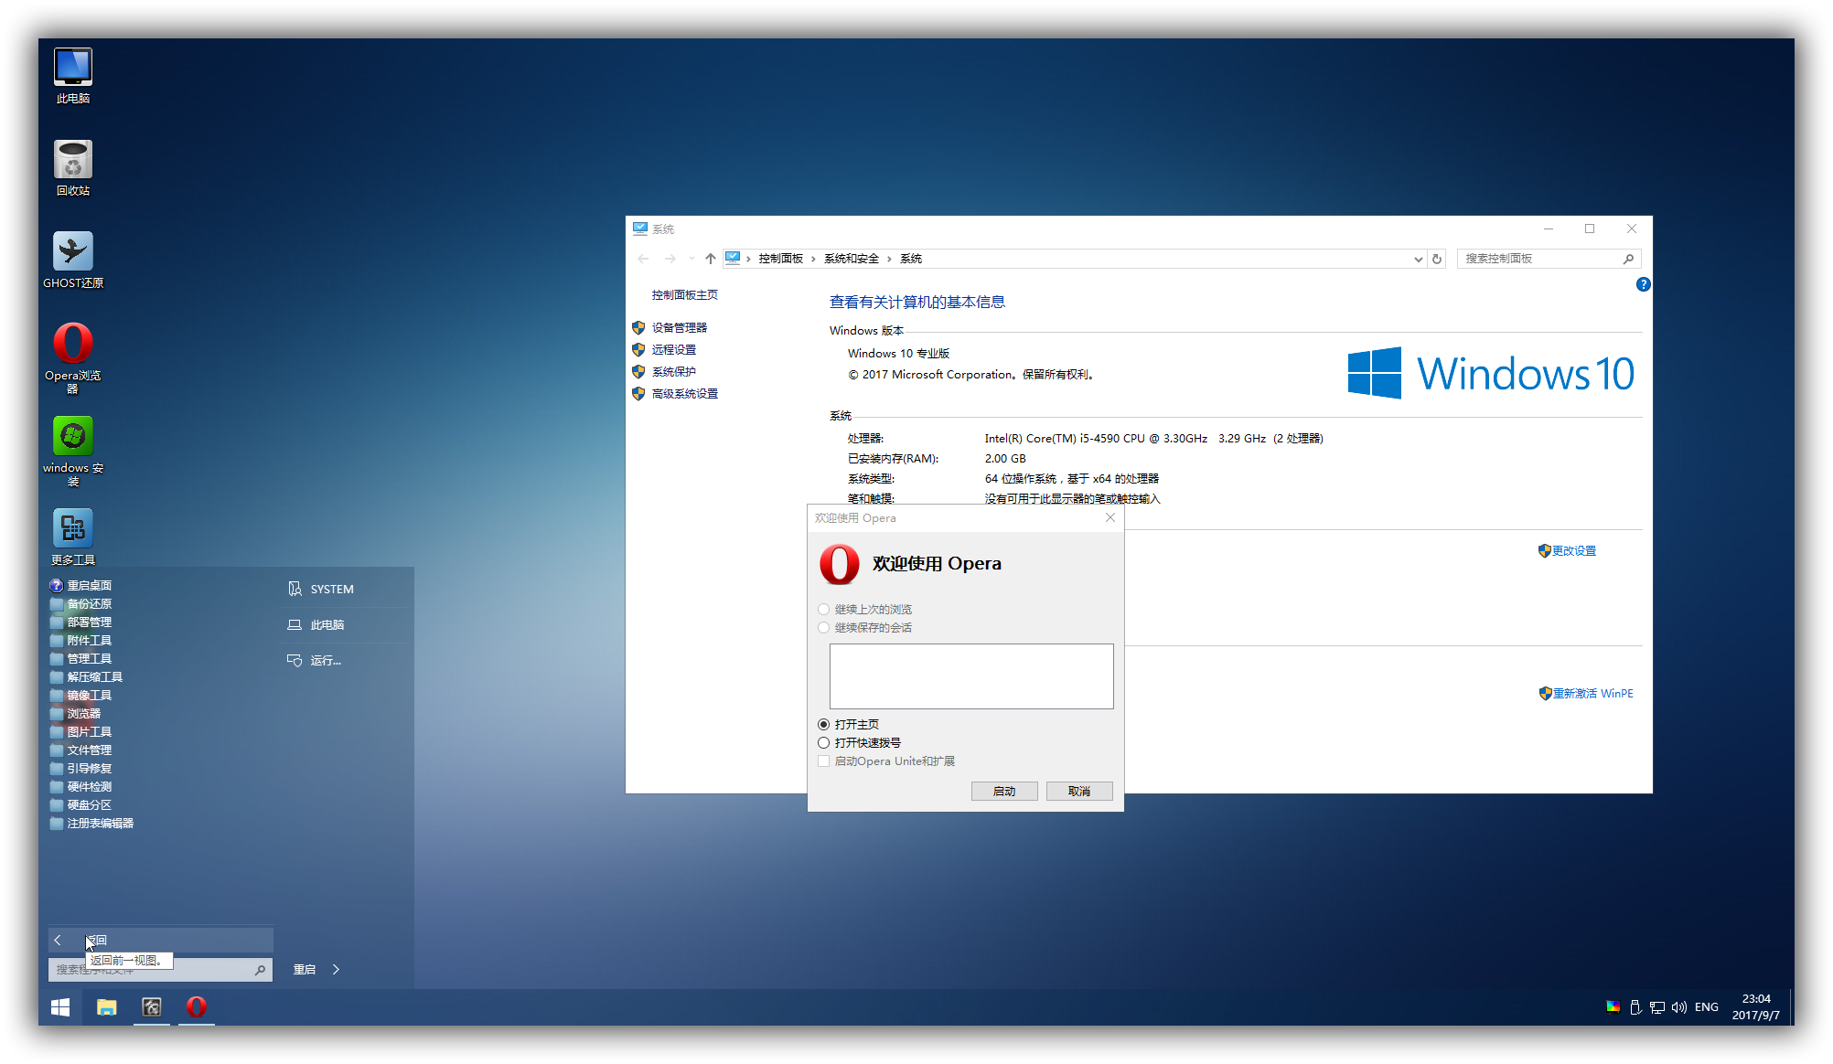Screen dimensions: 1833x1064
Task: Click the refresh icon in address bar
Action: pos(1436,259)
